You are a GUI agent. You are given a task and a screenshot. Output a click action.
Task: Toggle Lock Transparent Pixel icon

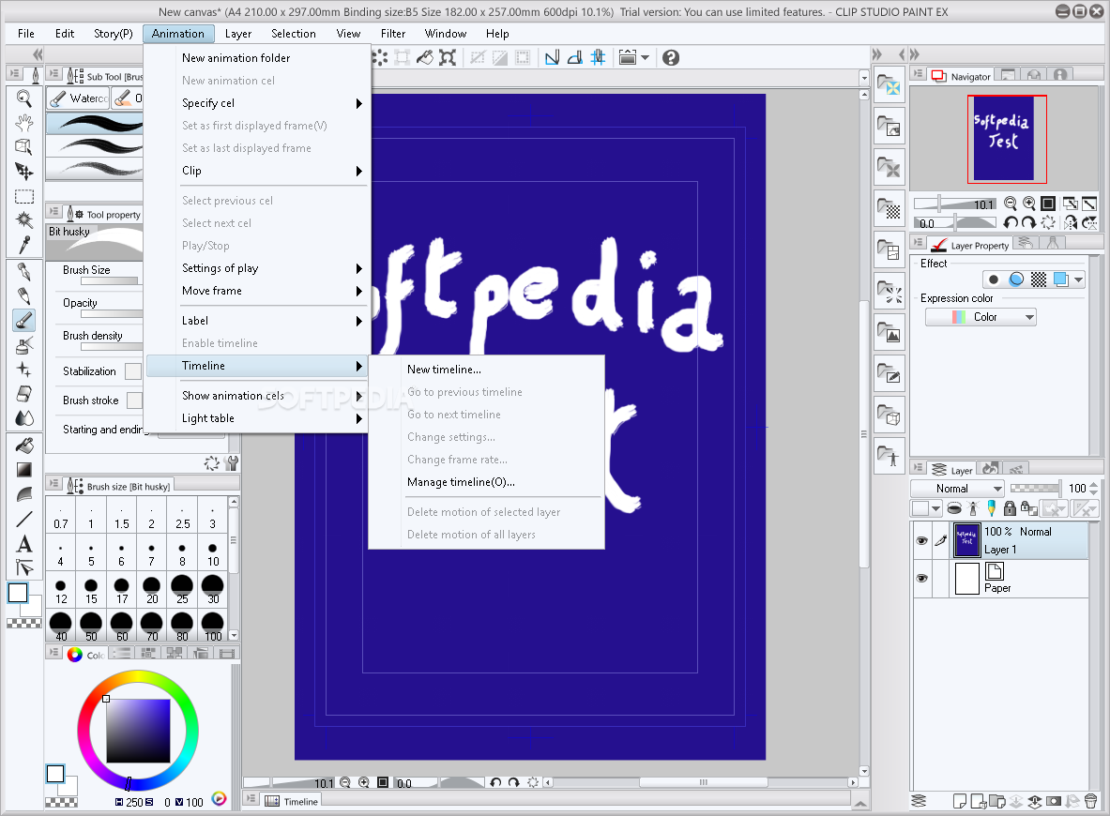click(x=1029, y=508)
